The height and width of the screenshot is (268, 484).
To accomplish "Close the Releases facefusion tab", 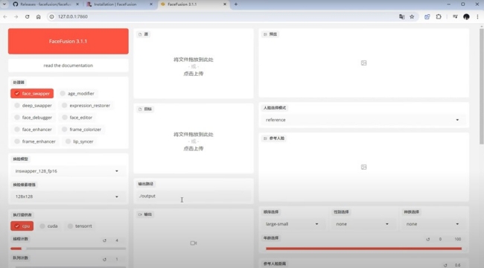I will click(77, 4).
